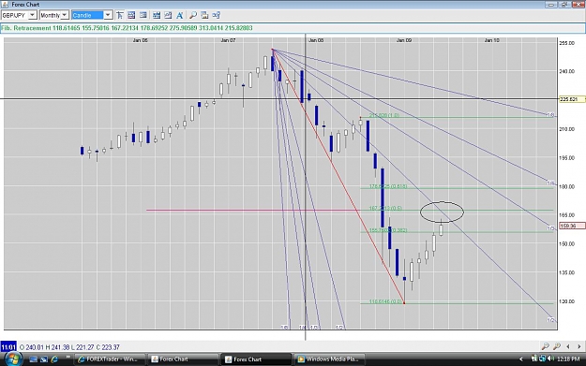This screenshot has width=586, height=366.
Task: Switch to Windows Media Player in taskbar
Action: (329, 359)
